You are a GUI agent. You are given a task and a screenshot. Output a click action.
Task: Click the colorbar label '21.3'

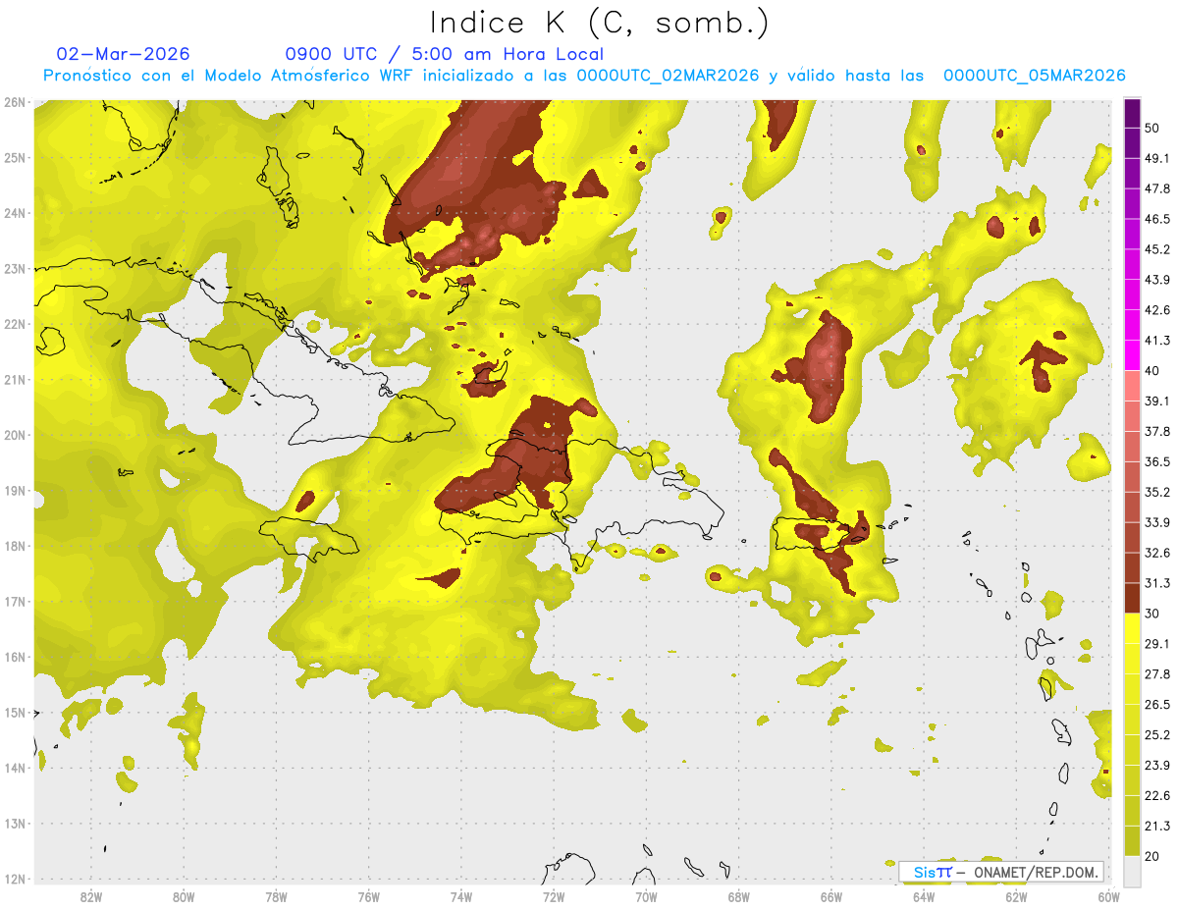1156,827
